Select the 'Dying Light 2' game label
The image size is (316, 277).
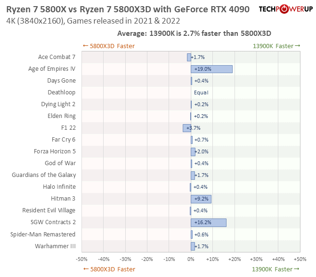(58, 104)
